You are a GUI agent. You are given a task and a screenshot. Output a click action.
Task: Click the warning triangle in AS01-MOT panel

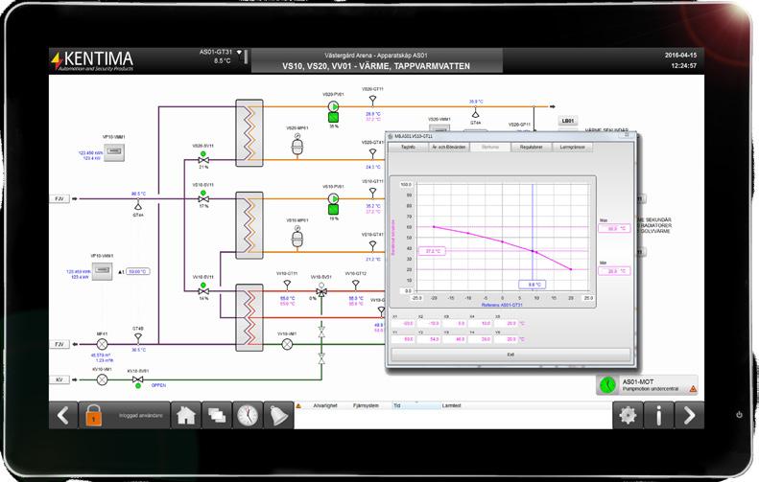pyautogui.click(x=693, y=389)
